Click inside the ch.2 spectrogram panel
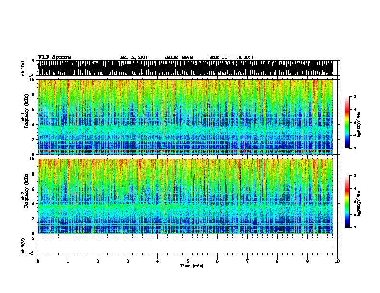Viewport: 380px width, 293px height. pyautogui.click(x=185, y=196)
